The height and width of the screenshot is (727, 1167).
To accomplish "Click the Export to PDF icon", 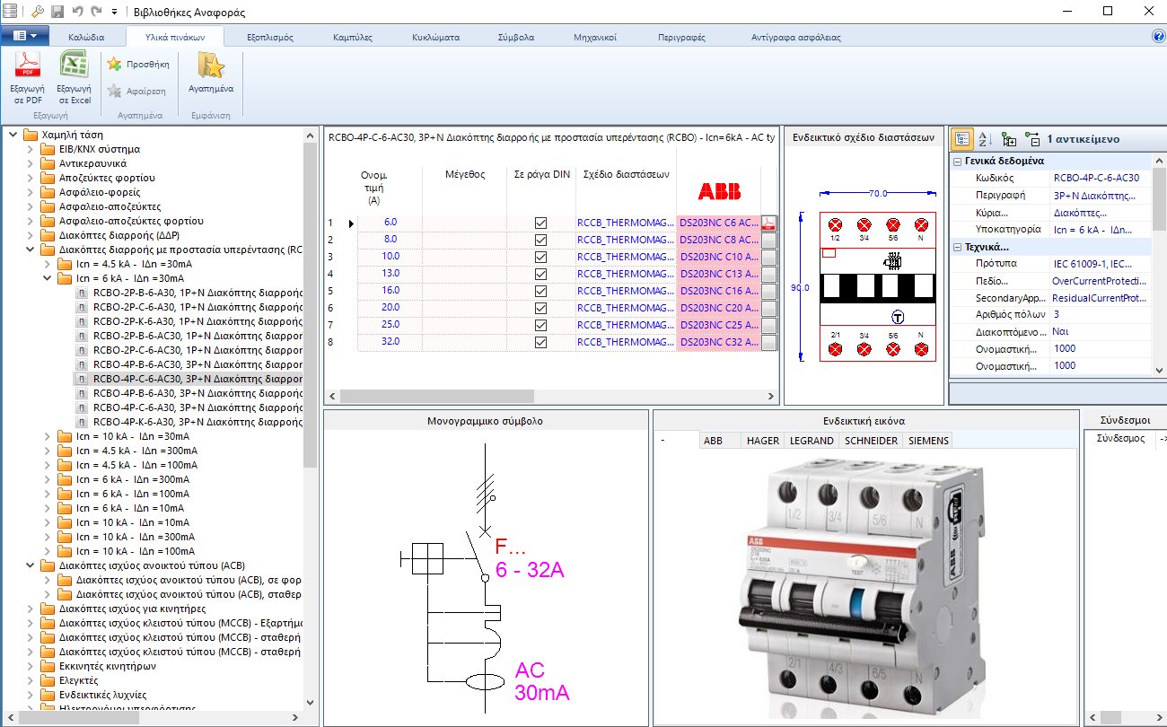I will [27, 68].
